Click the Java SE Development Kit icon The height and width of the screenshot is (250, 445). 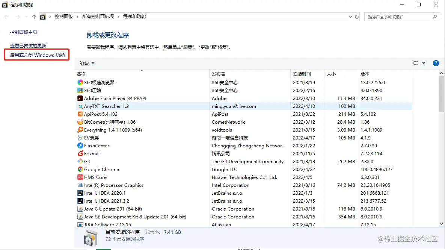80,217
